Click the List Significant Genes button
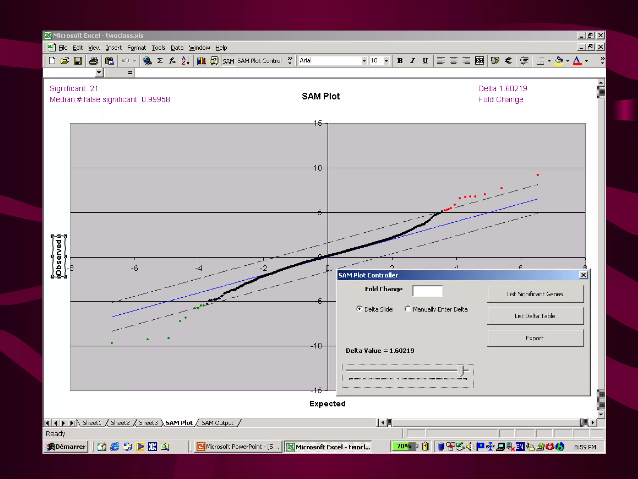638x479 pixels. pyautogui.click(x=535, y=294)
